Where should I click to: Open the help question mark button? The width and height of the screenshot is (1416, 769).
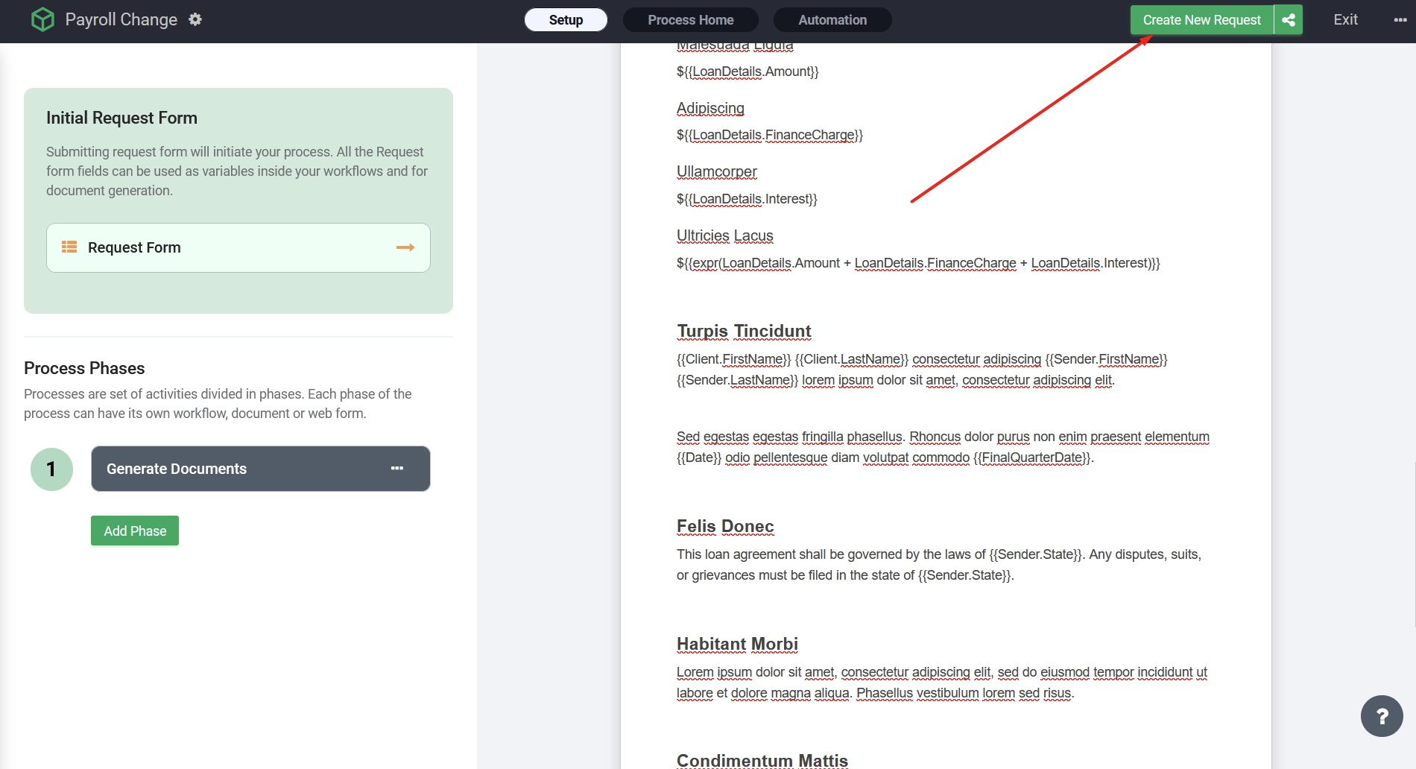click(x=1382, y=716)
